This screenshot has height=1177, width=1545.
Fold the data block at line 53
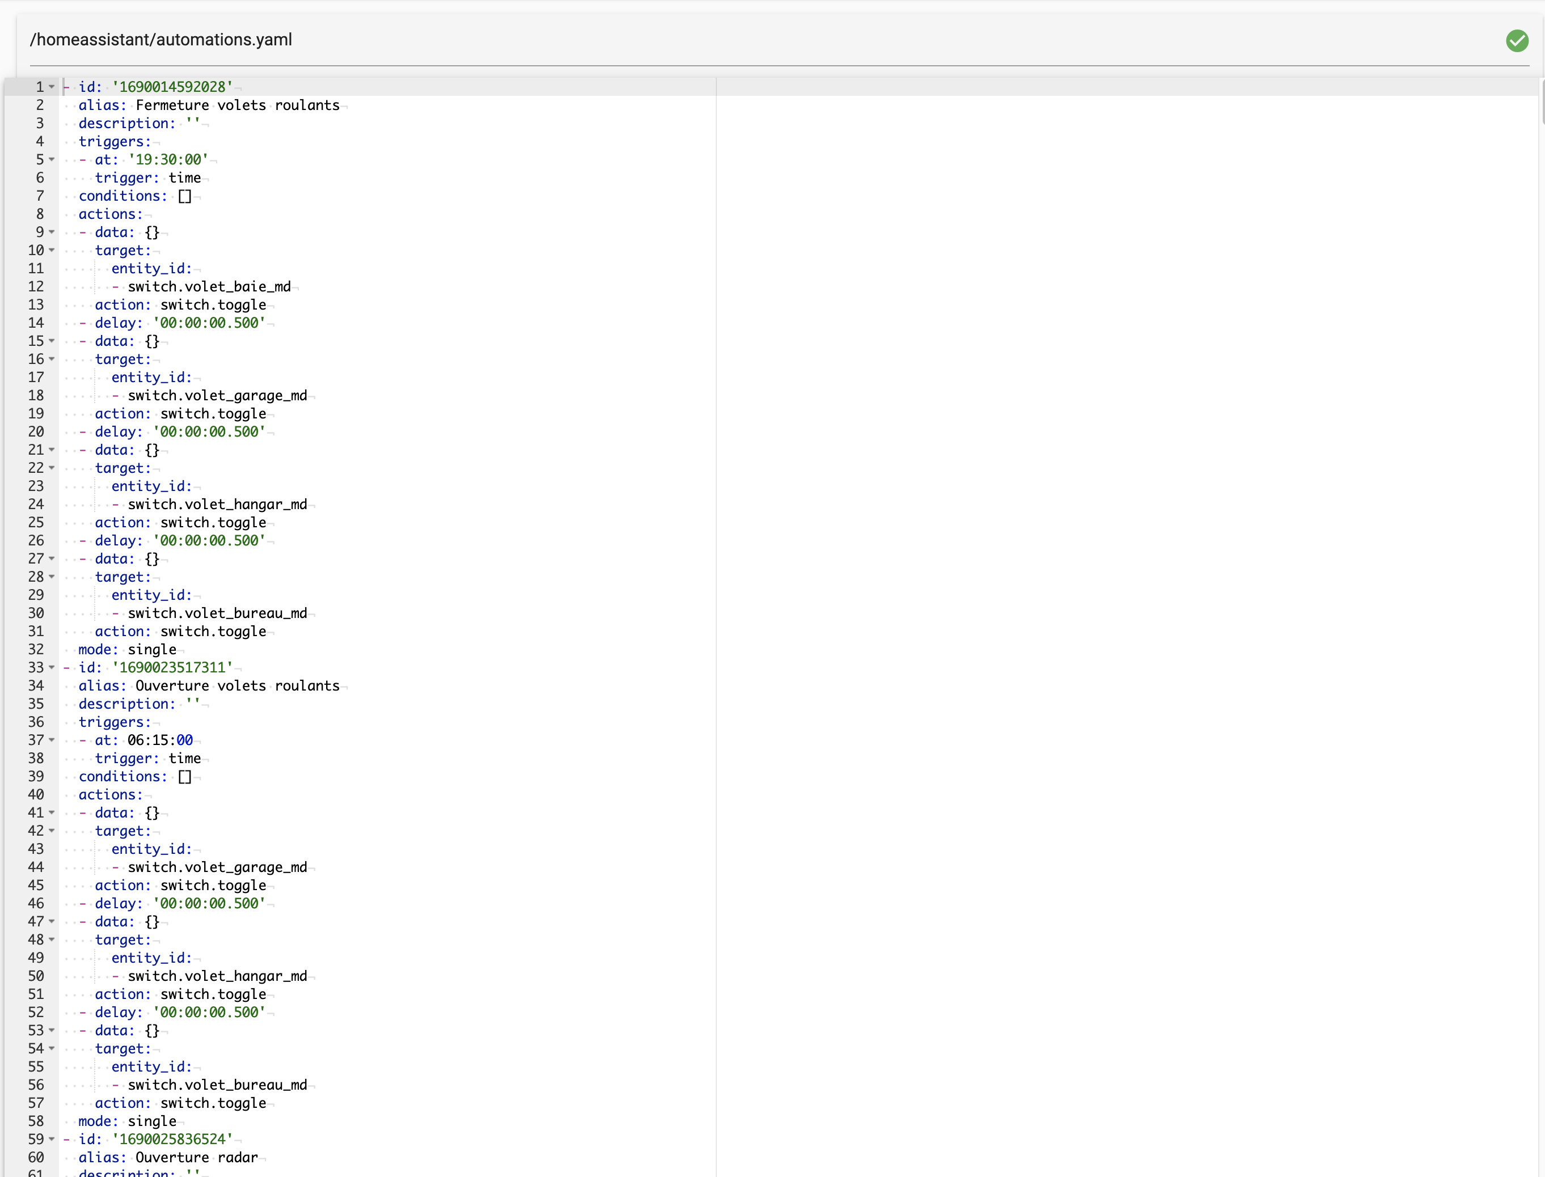pos(52,1031)
